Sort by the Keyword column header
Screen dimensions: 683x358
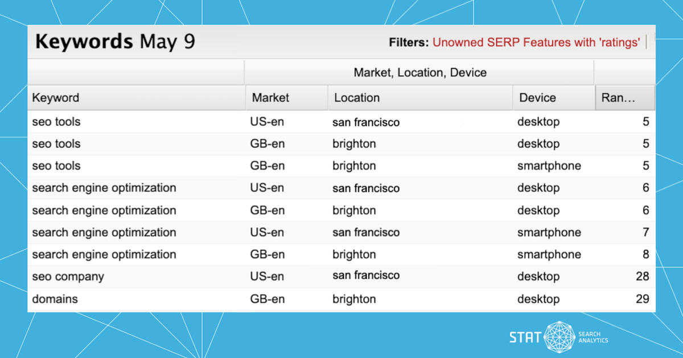[x=56, y=98]
